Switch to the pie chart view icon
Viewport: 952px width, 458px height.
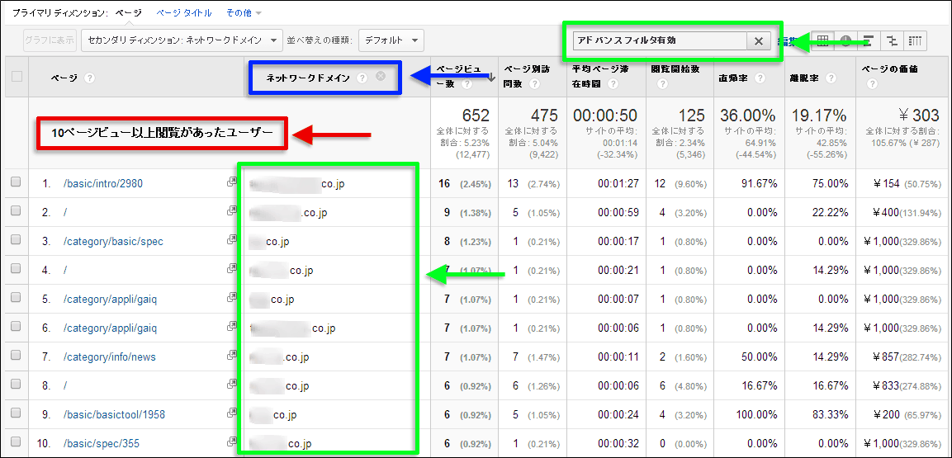(845, 40)
